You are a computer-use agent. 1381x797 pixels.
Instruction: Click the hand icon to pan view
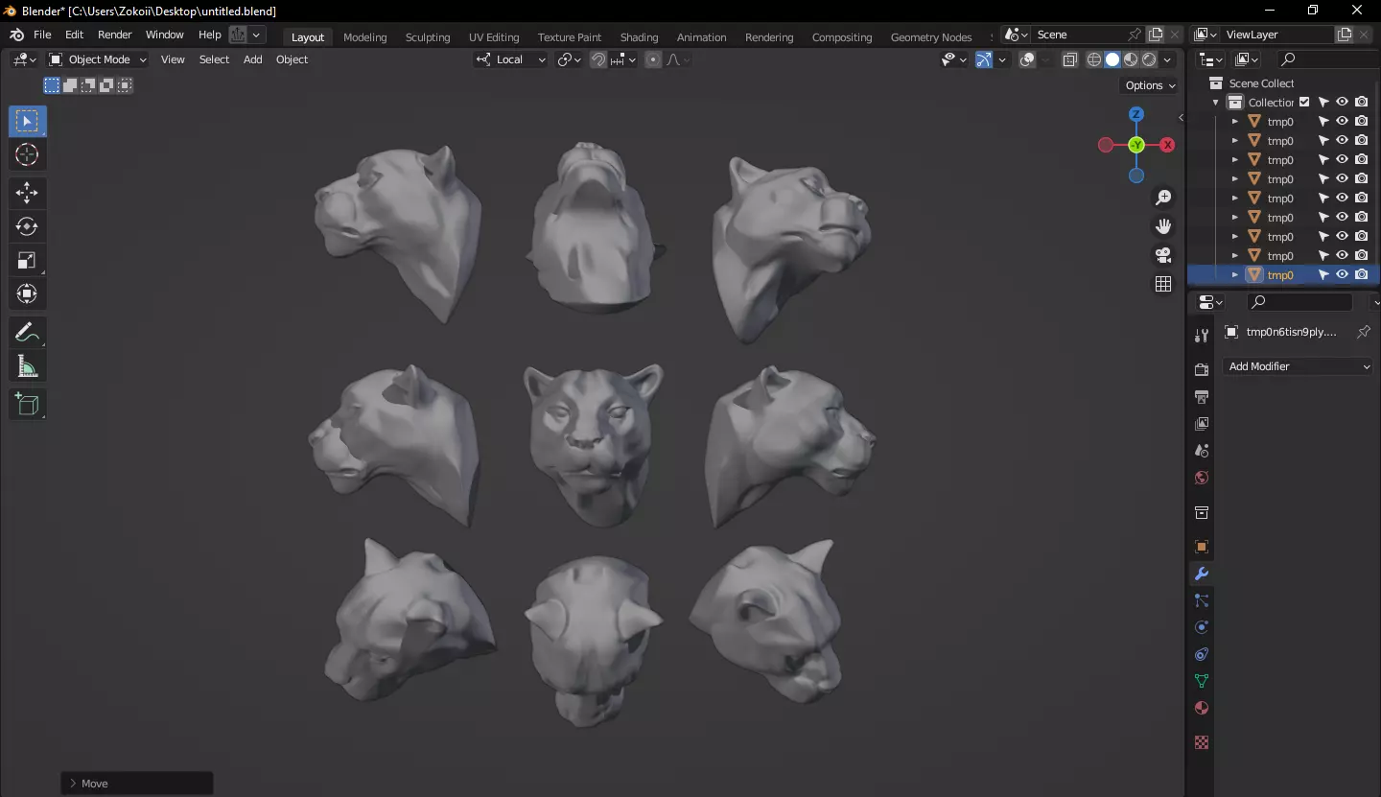coord(1163,226)
